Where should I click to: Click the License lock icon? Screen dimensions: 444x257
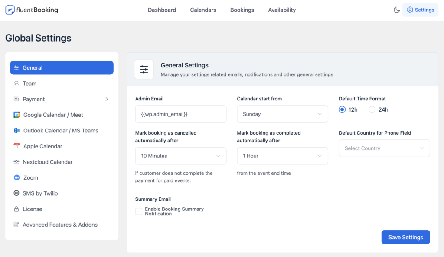(x=16, y=209)
